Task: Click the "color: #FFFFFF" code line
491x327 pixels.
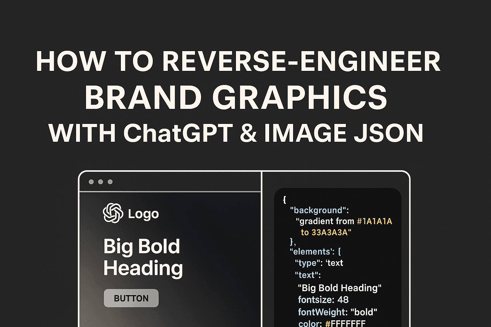Action: click(x=332, y=323)
